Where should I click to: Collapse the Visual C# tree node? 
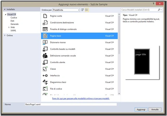(5, 14)
